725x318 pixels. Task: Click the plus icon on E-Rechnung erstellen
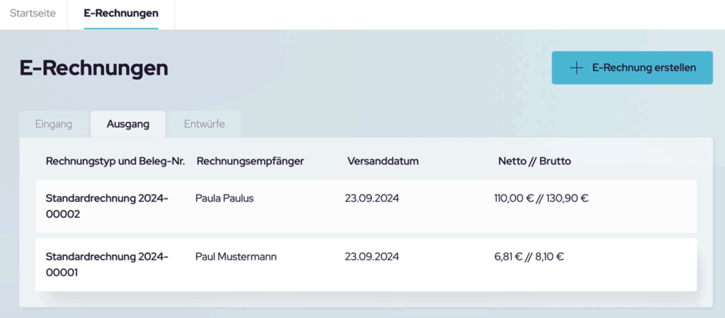click(x=576, y=68)
